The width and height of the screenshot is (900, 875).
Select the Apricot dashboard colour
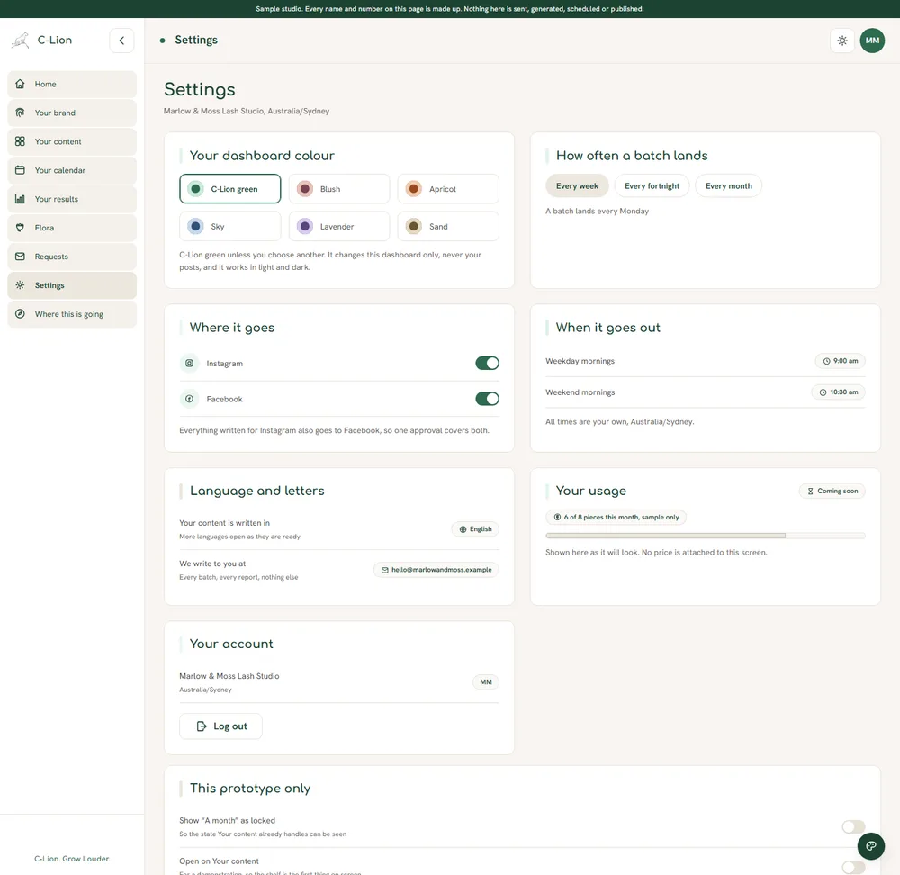coord(448,189)
